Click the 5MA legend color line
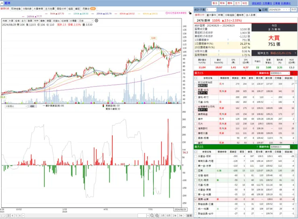 (x=46, y=14)
